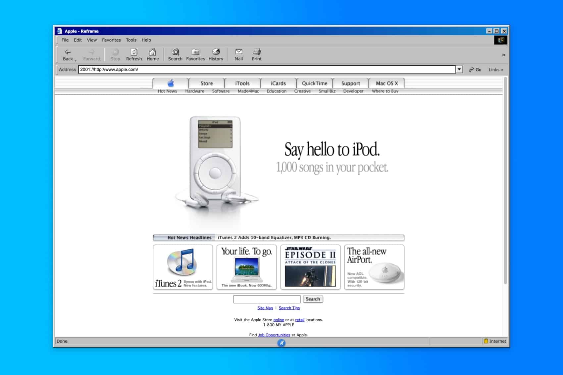Click the Star Wars Episode II tile

click(310, 267)
